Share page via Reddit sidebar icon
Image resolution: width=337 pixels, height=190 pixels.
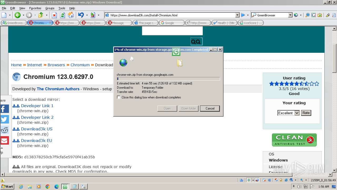click(4, 130)
